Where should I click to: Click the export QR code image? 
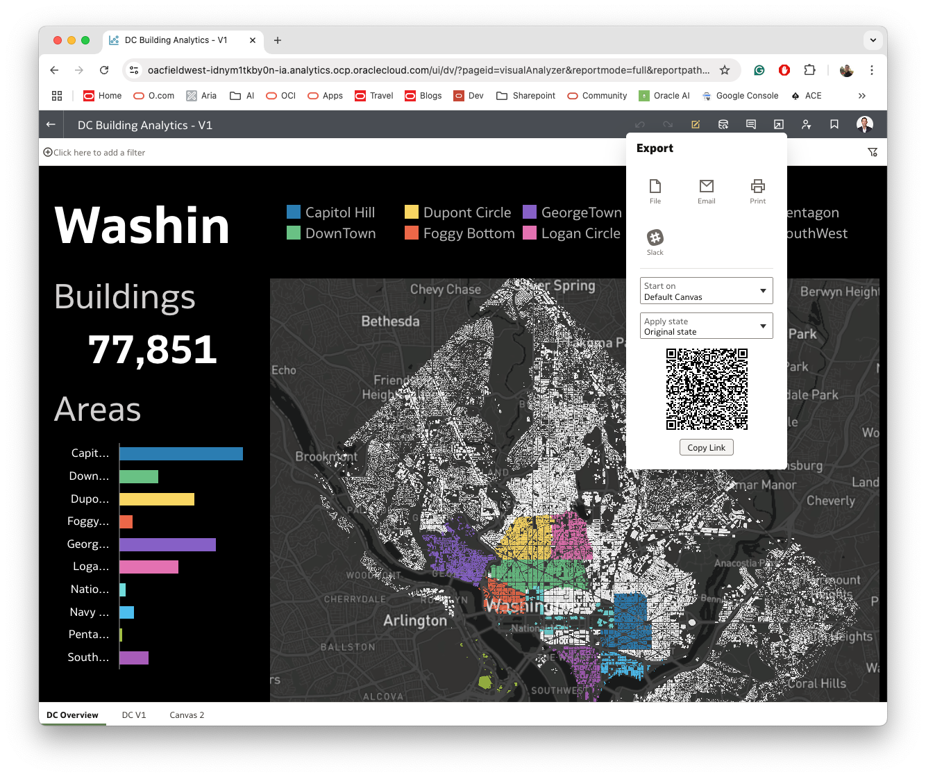pyautogui.click(x=707, y=390)
